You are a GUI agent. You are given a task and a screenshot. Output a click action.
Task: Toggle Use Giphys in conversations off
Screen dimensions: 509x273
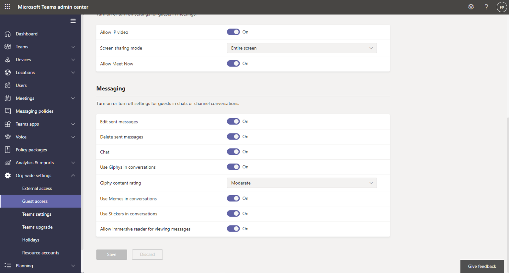point(233,167)
